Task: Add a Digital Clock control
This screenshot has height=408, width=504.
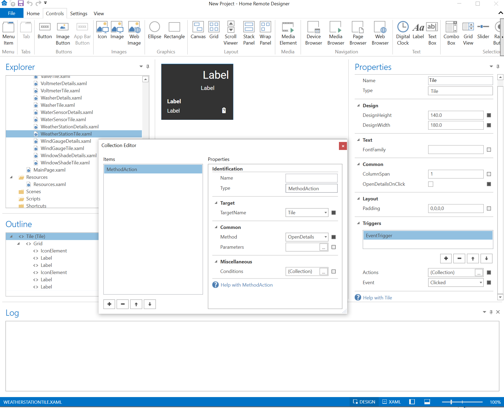Action: tap(403, 33)
